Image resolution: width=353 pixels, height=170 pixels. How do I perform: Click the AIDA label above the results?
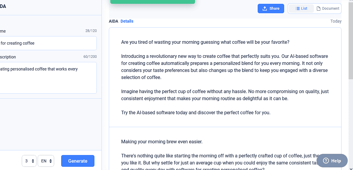click(x=114, y=21)
